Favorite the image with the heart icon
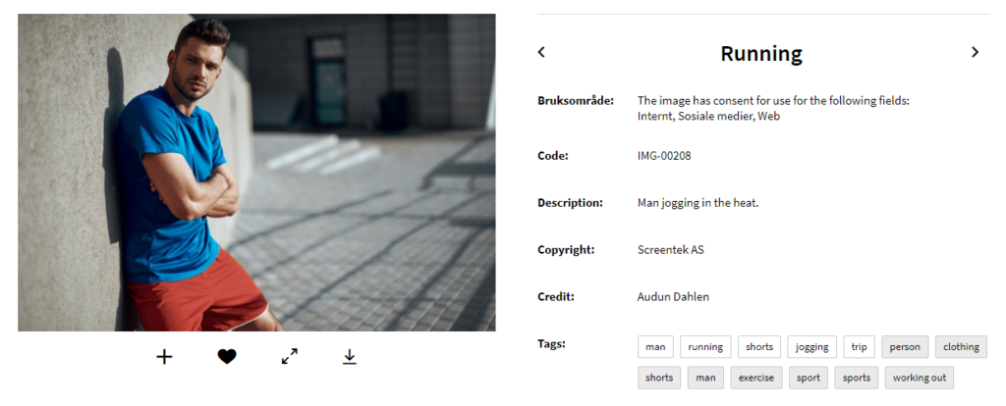Screen dimensions: 1006x406 (227, 357)
